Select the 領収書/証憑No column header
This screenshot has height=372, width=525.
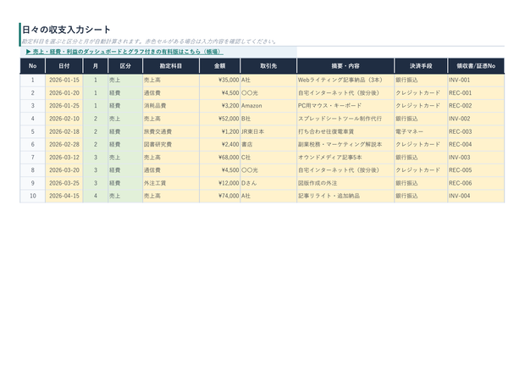click(x=476, y=66)
